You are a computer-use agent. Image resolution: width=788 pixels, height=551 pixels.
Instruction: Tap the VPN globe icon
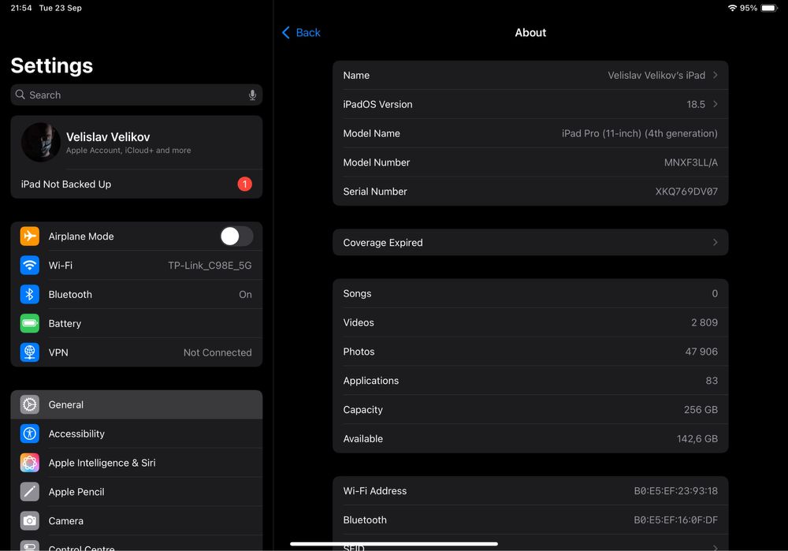click(30, 352)
